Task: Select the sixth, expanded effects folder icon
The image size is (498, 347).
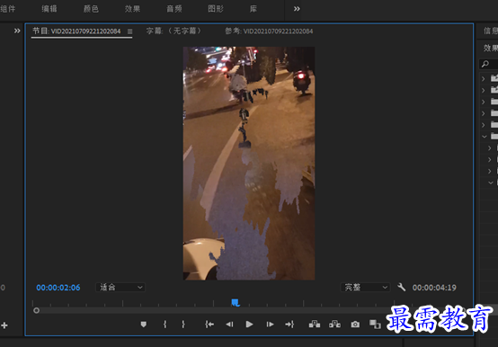Action: tap(494, 137)
